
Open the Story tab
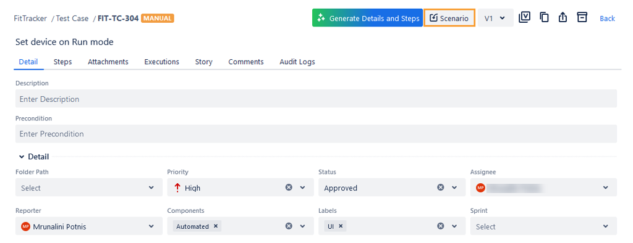[x=204, y=62]
